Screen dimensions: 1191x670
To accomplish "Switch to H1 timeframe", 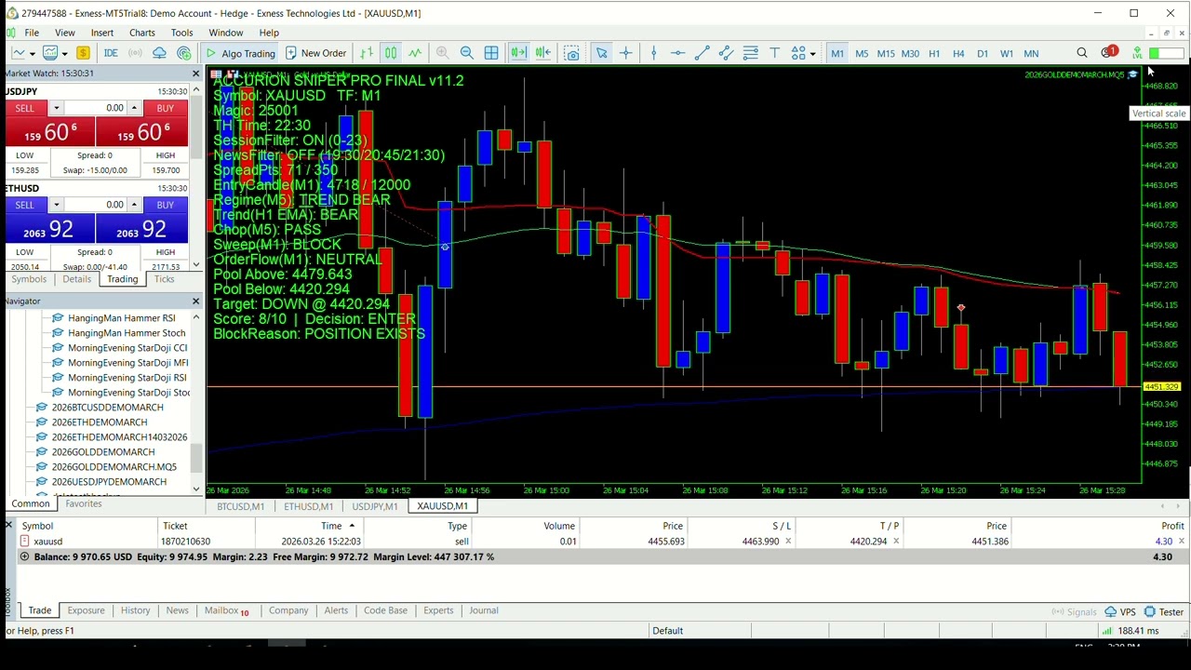I will pyautogui.click(x=934, y=54).
